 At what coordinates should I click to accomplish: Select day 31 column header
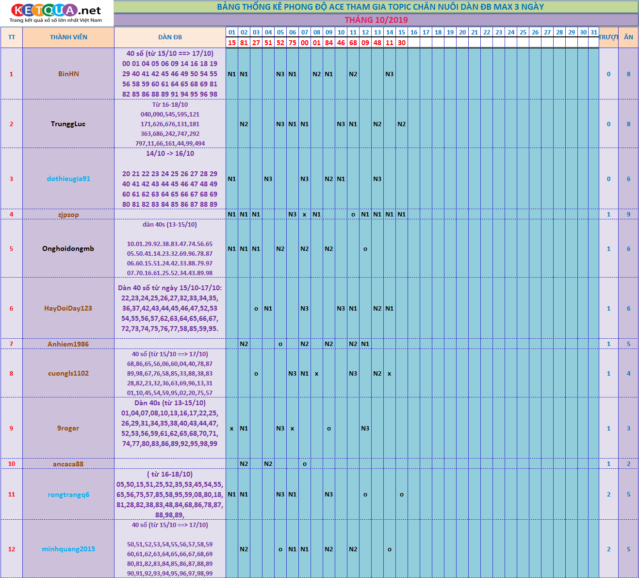click(x=594, y=33)
